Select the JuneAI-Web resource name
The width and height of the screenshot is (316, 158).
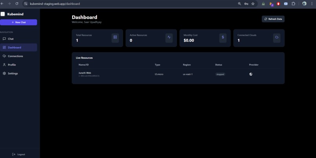tap(85, 73)
